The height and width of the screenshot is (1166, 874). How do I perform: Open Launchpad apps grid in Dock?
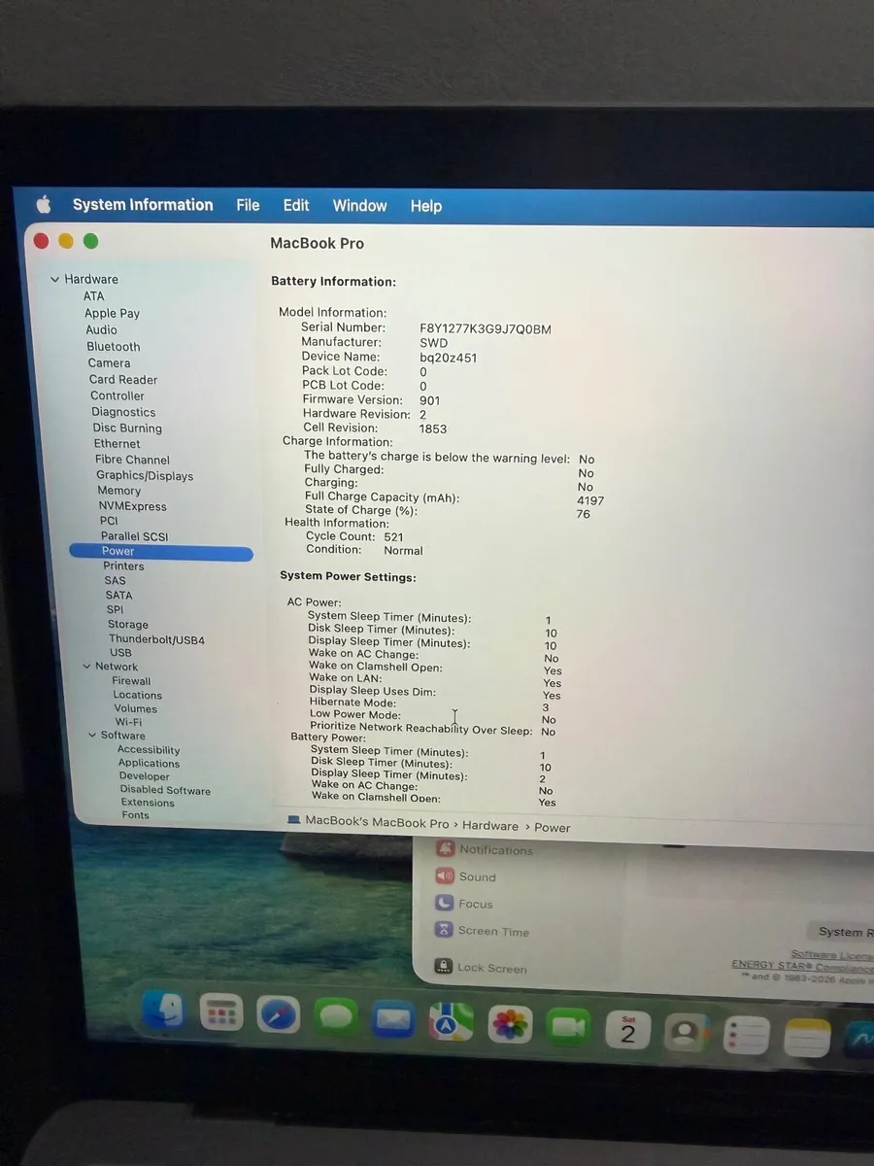click(220, 1014)
